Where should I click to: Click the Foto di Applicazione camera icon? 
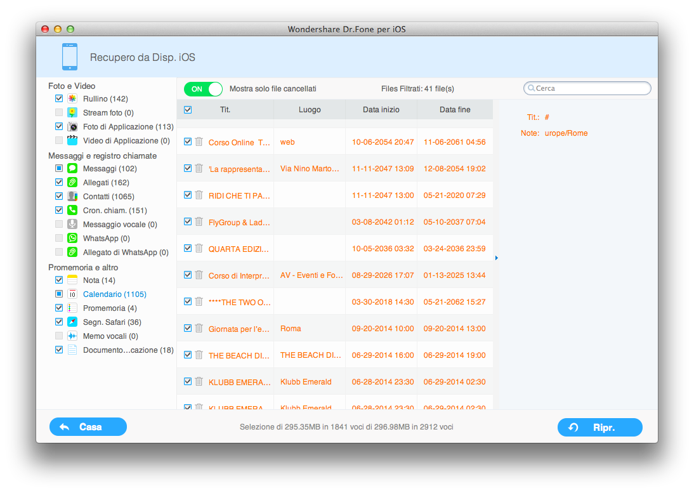click(72, 126)
